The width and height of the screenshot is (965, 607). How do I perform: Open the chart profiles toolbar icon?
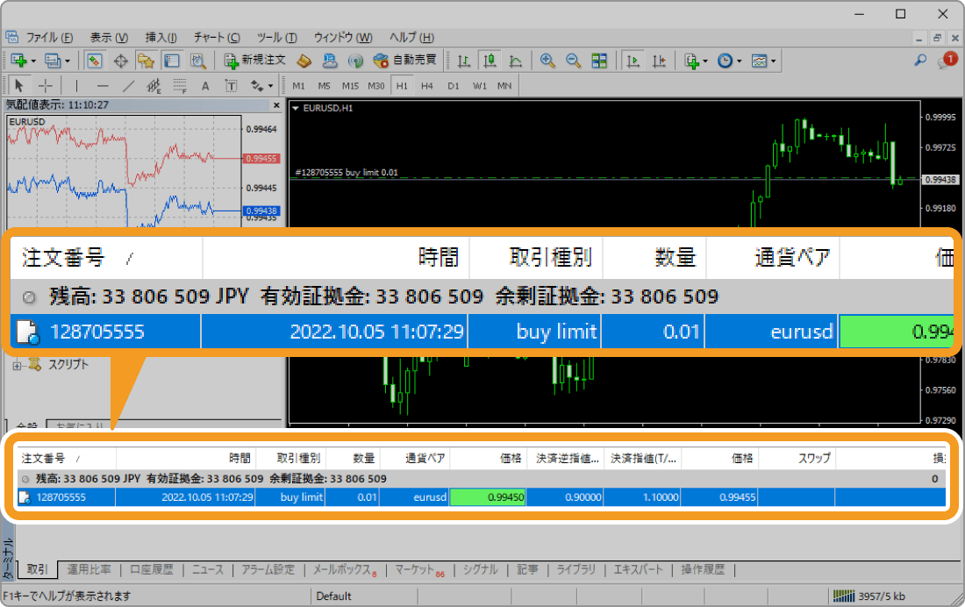[57, 61]
